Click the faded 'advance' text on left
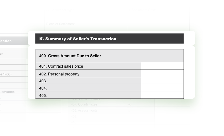 [8, 92]
